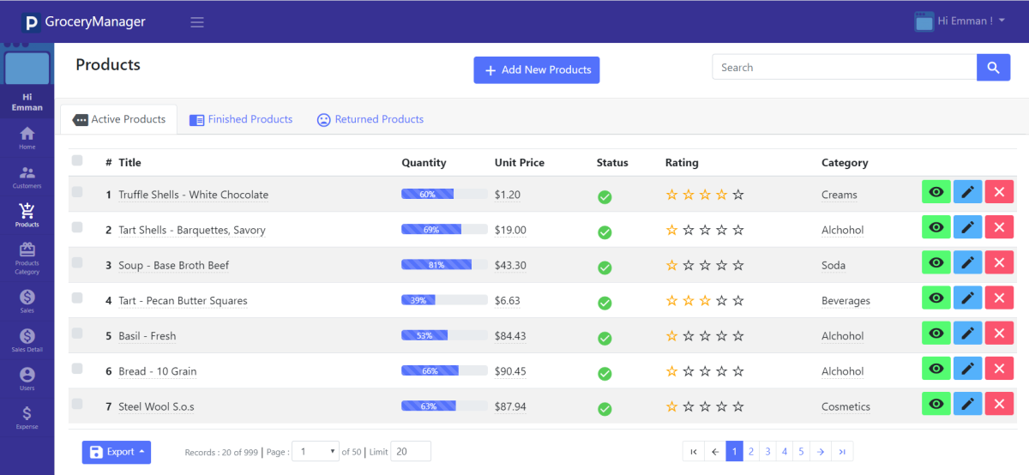View Truffle Shells product with eye icon

pos(936,193)
